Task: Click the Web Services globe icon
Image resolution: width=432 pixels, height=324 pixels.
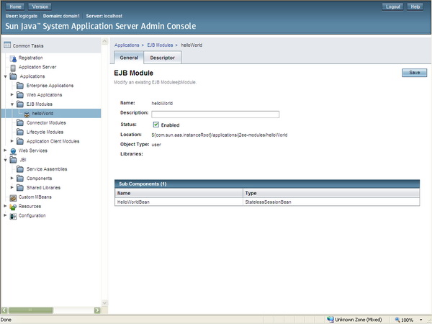Action: (x=13, y=151)
